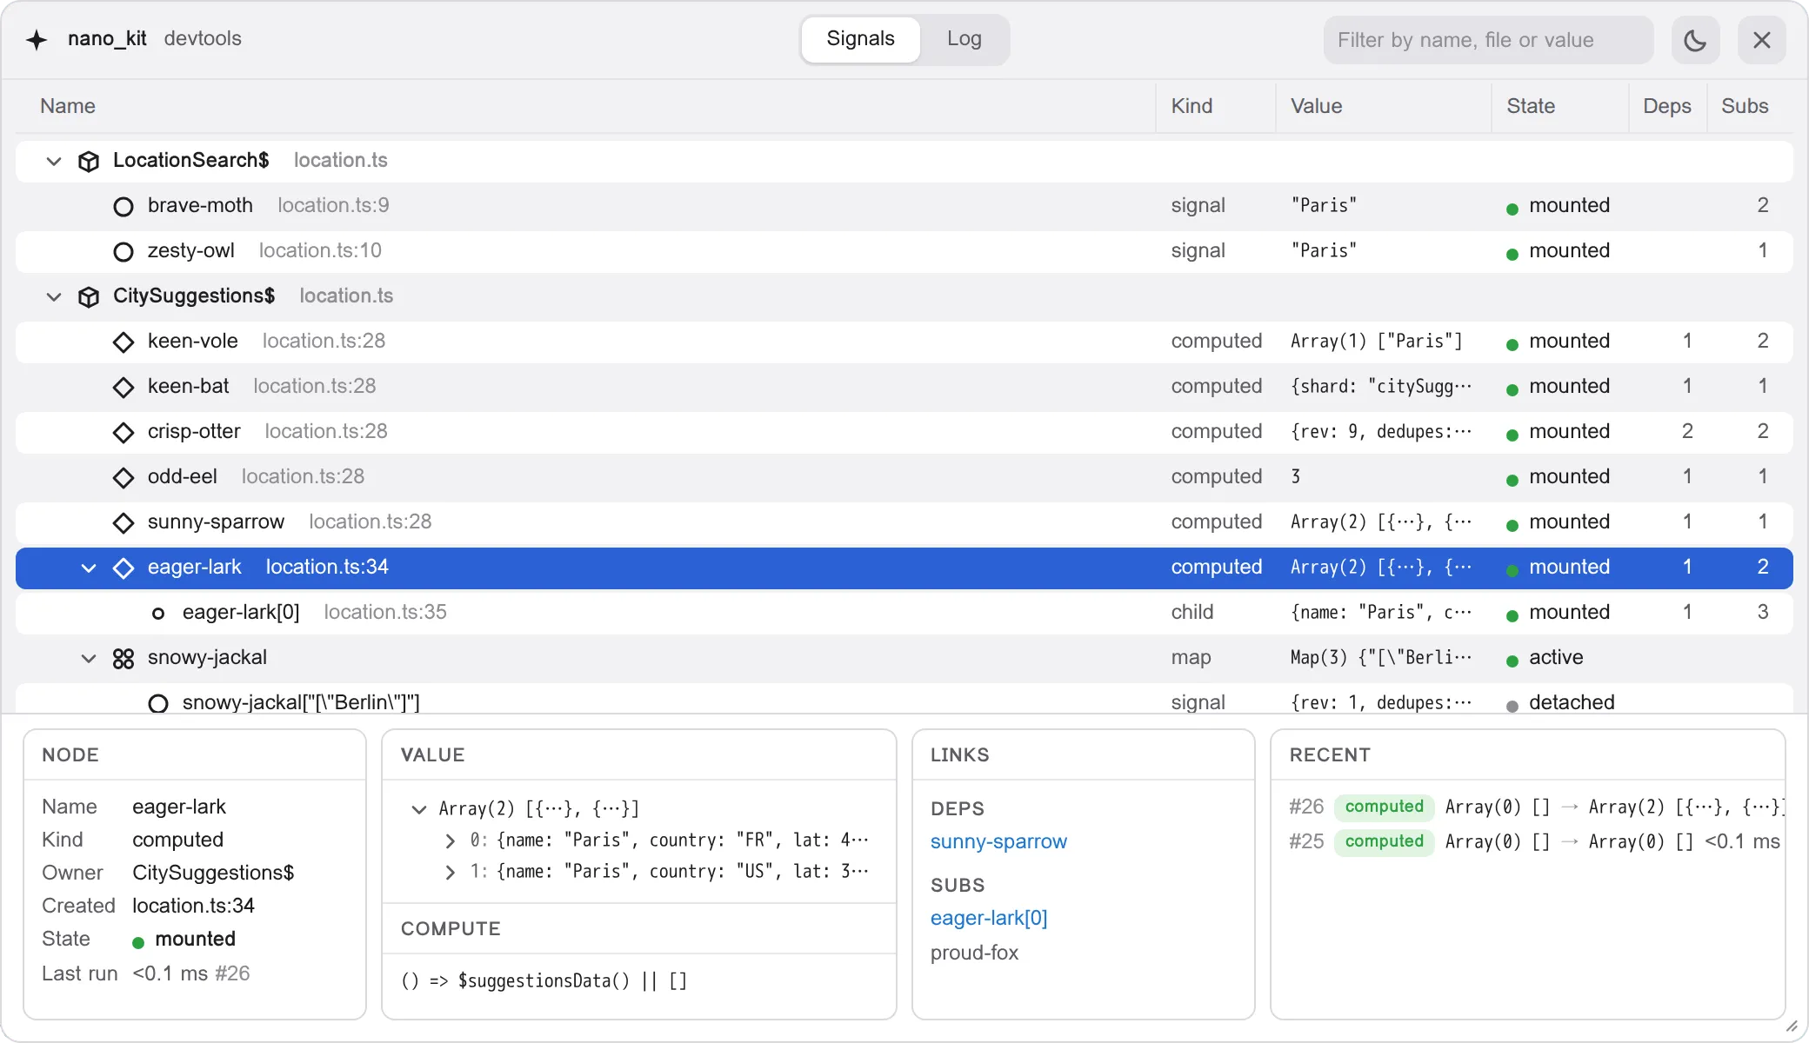Click the LocationSearch$ cube icon
The width and height of the screenshot is (1809, 1043).
89,161
